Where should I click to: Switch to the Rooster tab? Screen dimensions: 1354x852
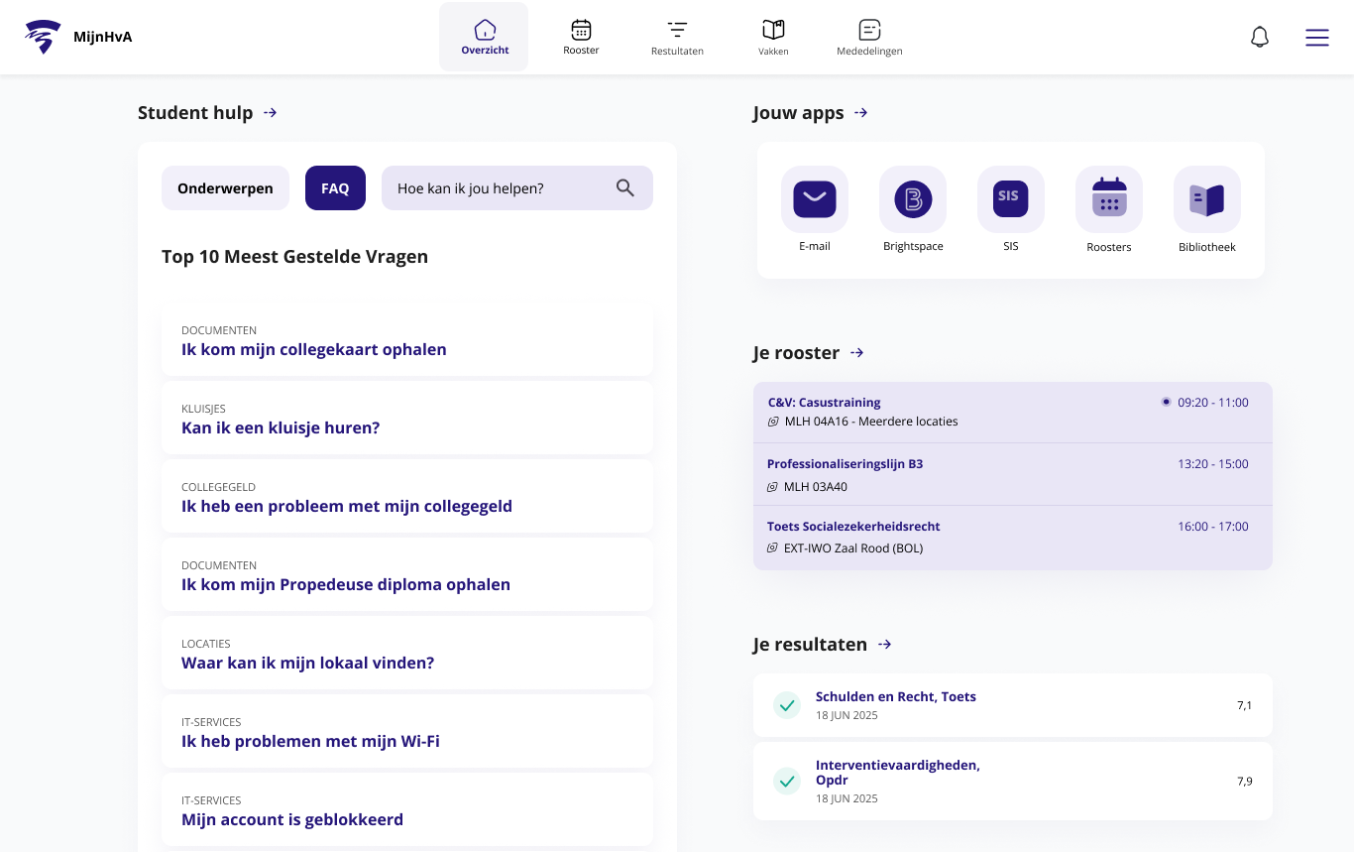(581, 38)
